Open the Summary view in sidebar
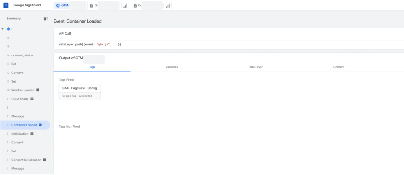The width and height of the screenshot is (404, 175). click(x=14, y=18)
